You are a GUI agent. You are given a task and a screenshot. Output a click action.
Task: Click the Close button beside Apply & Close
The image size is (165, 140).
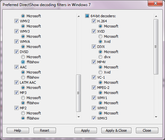point(147,130)
